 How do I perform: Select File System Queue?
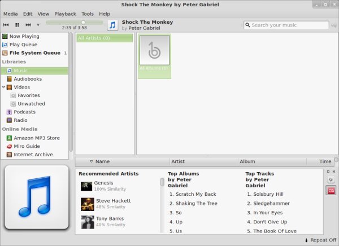pos(34,53)
